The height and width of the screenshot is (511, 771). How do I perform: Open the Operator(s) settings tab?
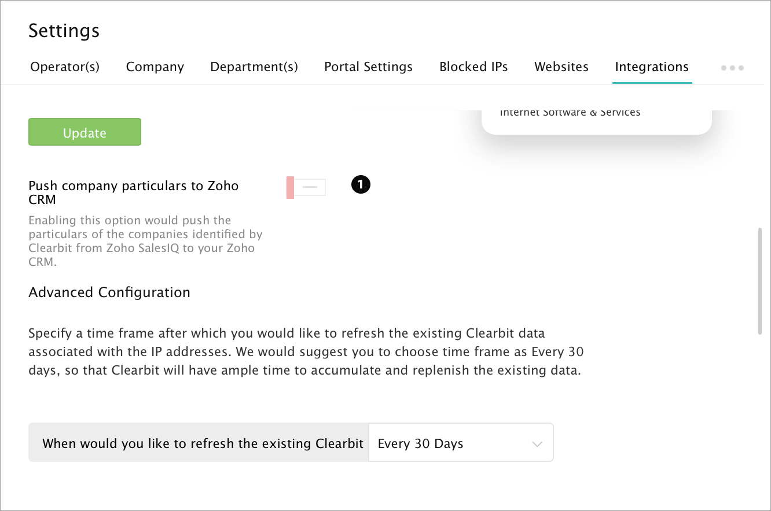point(65,67)
